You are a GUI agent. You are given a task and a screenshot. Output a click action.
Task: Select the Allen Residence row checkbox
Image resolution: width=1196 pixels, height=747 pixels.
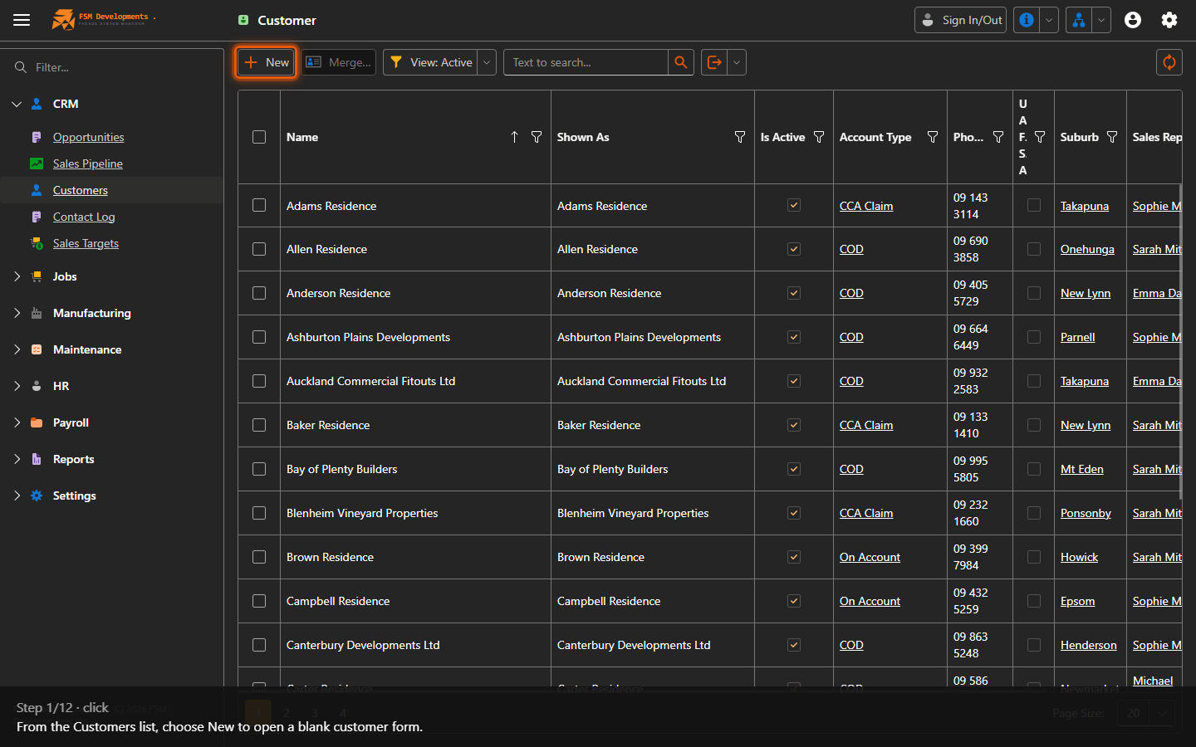[x=259, y=249]
